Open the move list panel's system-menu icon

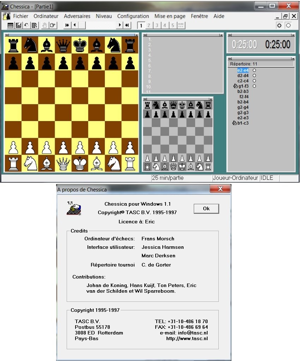[145, 35]
